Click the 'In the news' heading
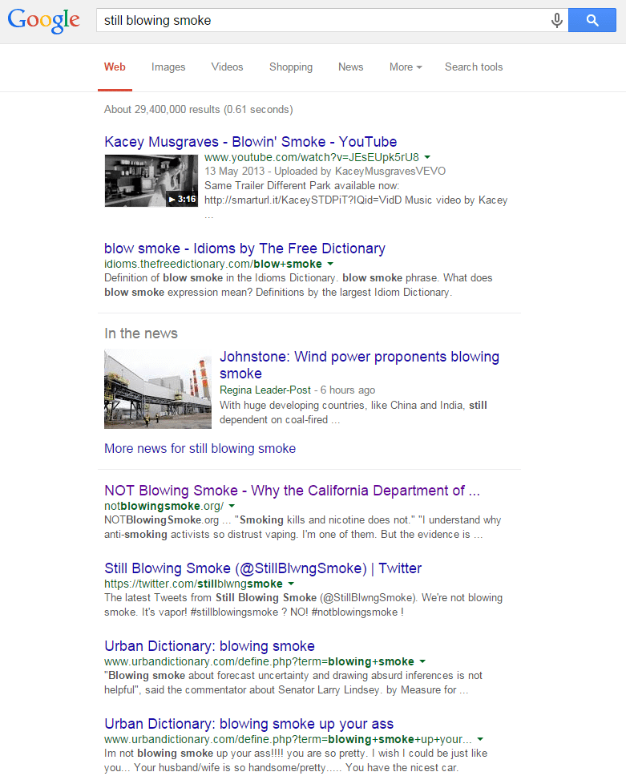626x776 pixels. (141, 333)
